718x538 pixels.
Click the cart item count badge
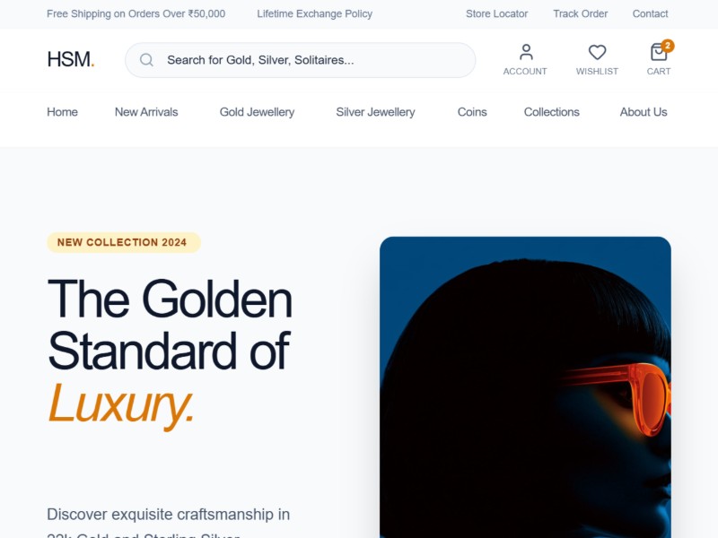coord(668,46)
